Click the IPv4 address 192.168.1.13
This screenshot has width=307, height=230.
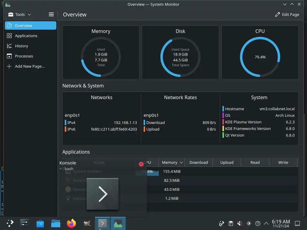125,122
